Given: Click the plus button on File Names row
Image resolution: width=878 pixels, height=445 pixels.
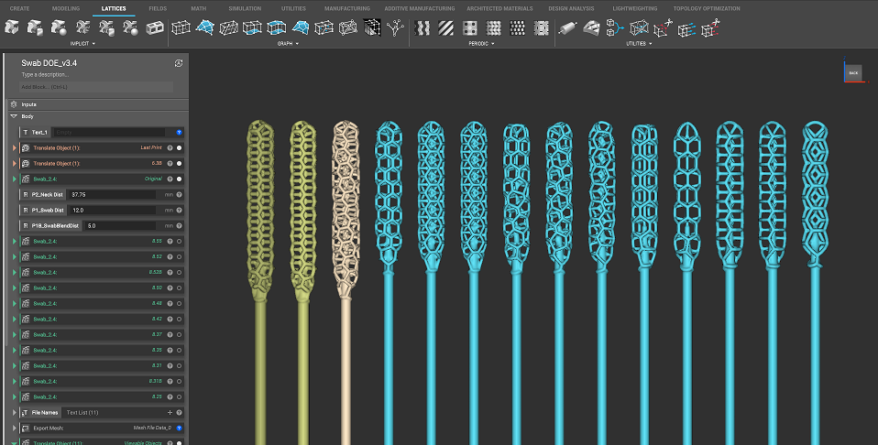Looking at the screenshot, I should tap(170, 412).
